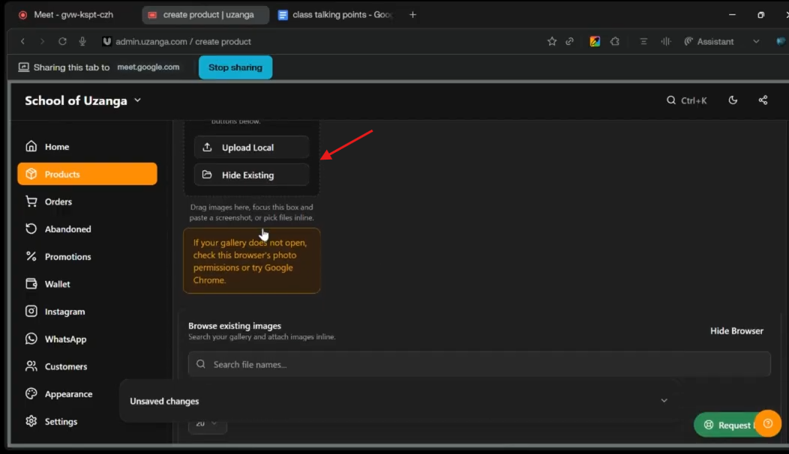Image resolution: width=789 pixels, height=454 pixels.
Task: Click the link icon in address bar
Action: tap(569, 41)
